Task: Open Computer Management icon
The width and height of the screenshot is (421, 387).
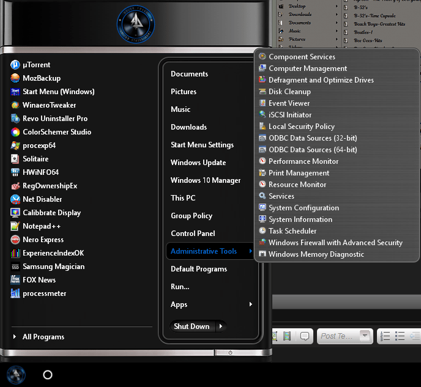Action: (263, 68)
